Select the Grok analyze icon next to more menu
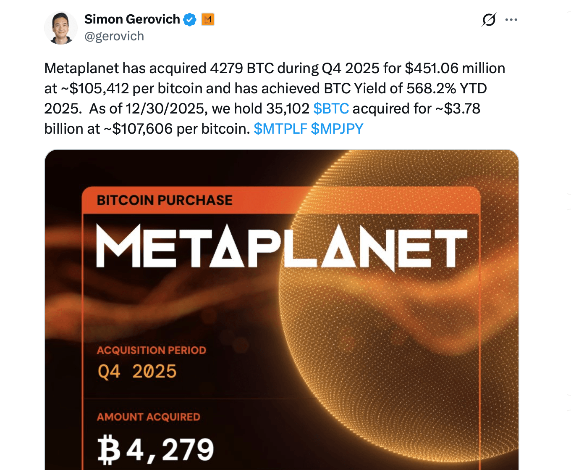This screenshot has width=571, height=470. (x=488, y=19)
